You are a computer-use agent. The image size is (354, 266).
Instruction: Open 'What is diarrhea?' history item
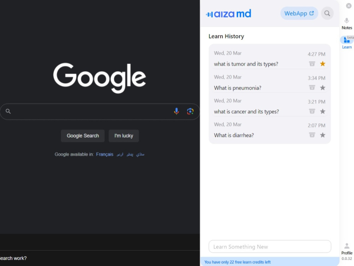[x=234, y=135]
